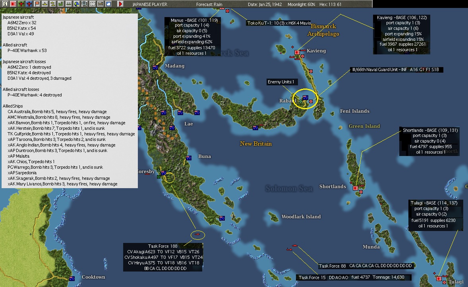The image size is (468, 287).
Task: Click the D3A1 Val losses line
Action: [39, 78]
